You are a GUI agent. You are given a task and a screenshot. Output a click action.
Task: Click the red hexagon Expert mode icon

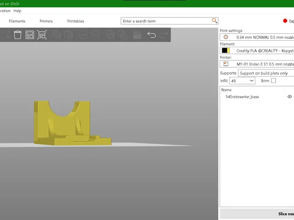pos(285,21)
